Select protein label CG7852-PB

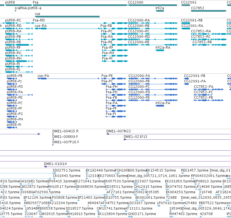[203, 98]
